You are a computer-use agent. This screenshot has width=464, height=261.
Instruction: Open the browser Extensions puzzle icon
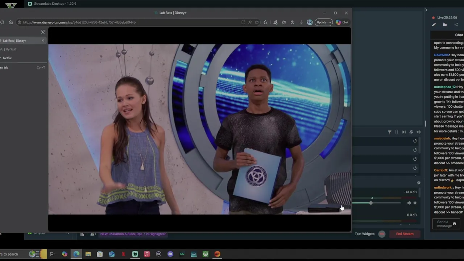pyautogui.click(x=266, y=22)
